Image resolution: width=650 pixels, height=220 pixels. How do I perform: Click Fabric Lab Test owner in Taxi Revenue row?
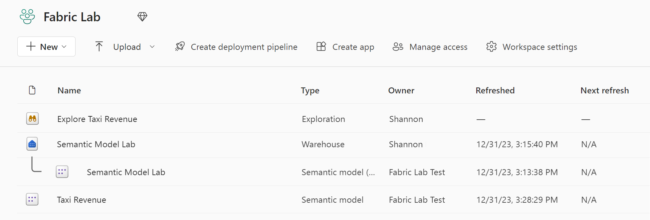click(417, 200)
